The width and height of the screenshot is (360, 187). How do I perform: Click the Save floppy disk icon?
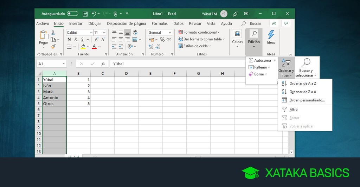(x=85, y=14)
